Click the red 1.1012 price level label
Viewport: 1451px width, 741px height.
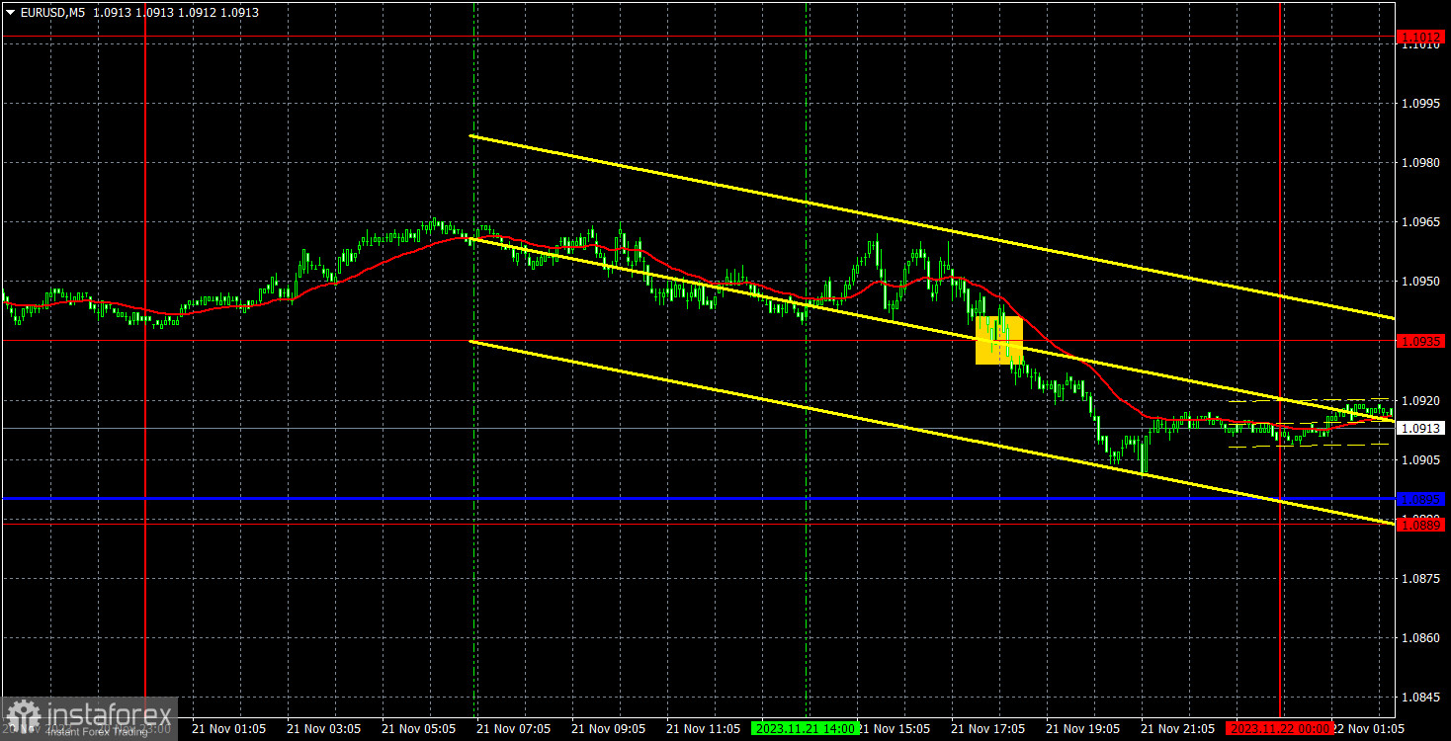click(x=1420, y=37)
